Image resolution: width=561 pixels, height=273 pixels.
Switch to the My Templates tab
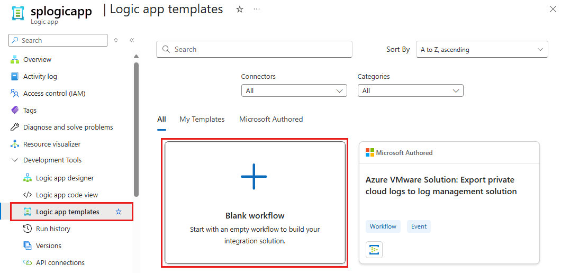[x=202, y=119]
